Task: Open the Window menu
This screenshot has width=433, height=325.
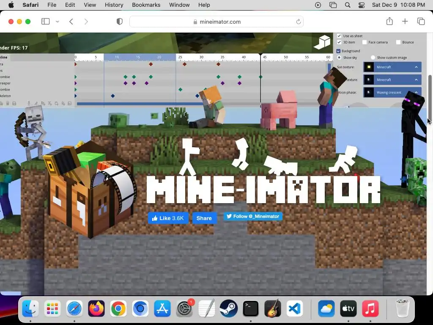Action: (x=179, y=5)
